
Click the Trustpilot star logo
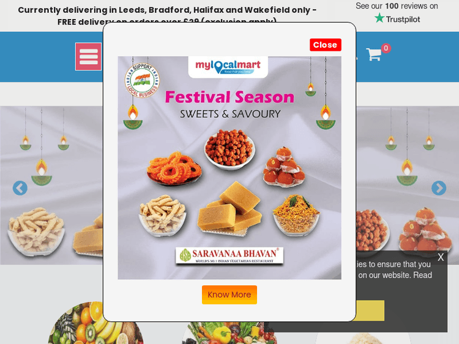click(379, 18)
